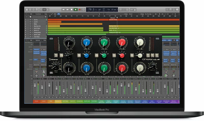Open the Note Pad panel icon
The width and height of the screenshot is (204, 121).
tap(171, 10)
